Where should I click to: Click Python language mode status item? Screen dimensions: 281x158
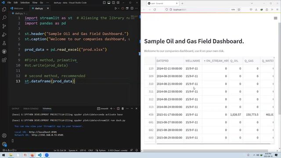click(102, 150)
